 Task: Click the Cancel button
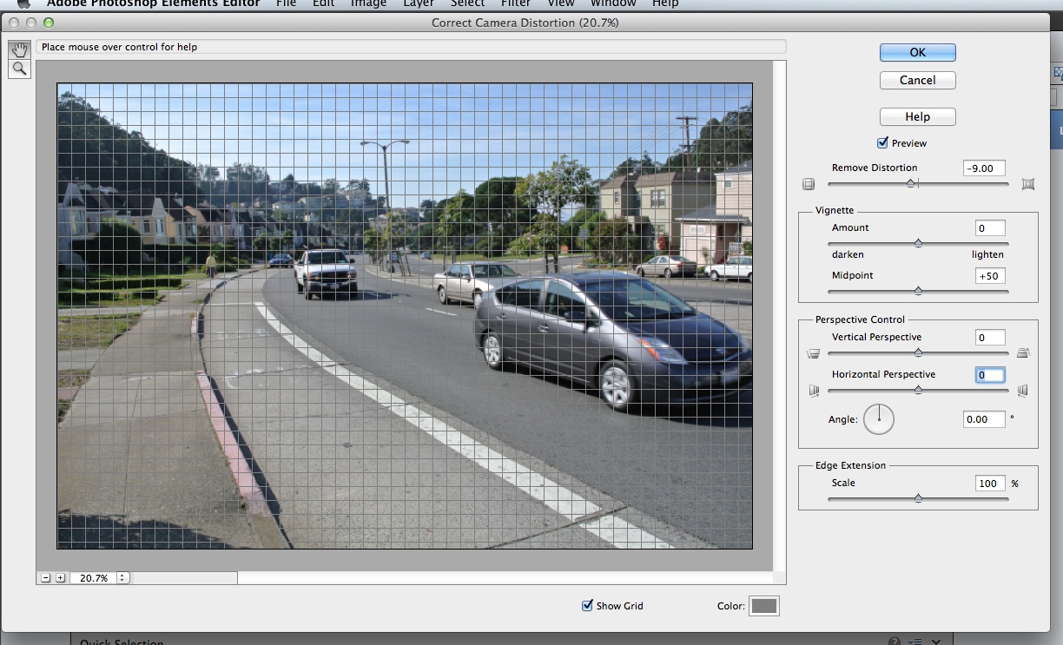click(917, 80)
